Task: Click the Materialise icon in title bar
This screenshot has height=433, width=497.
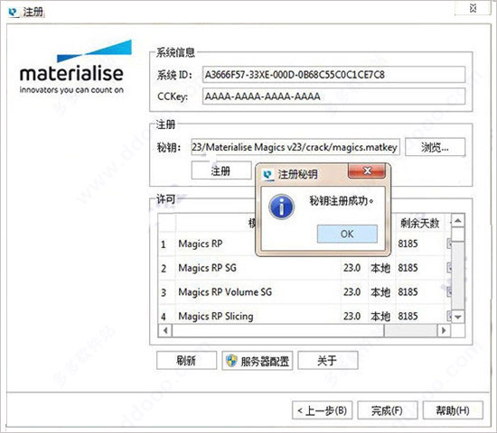Action: (13, 13)
